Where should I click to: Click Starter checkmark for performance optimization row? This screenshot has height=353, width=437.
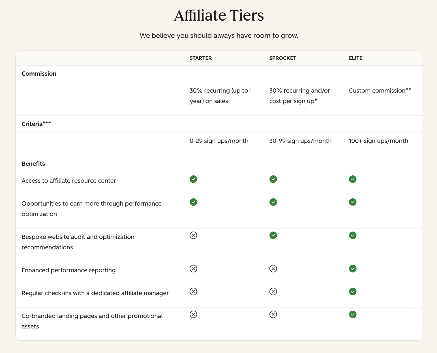[193, 202]
